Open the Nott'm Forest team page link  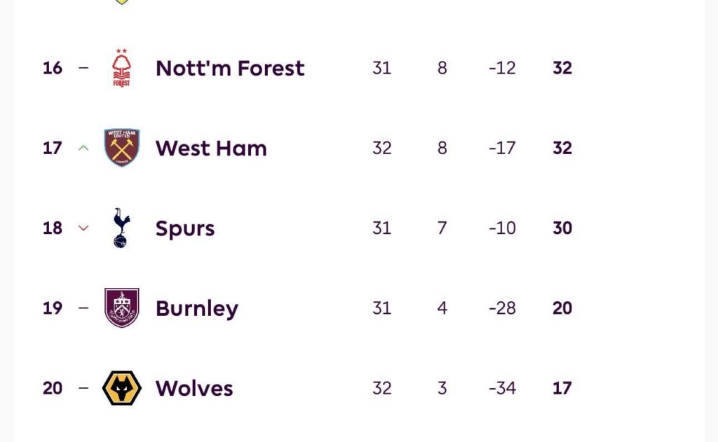[x=229, y=68]
